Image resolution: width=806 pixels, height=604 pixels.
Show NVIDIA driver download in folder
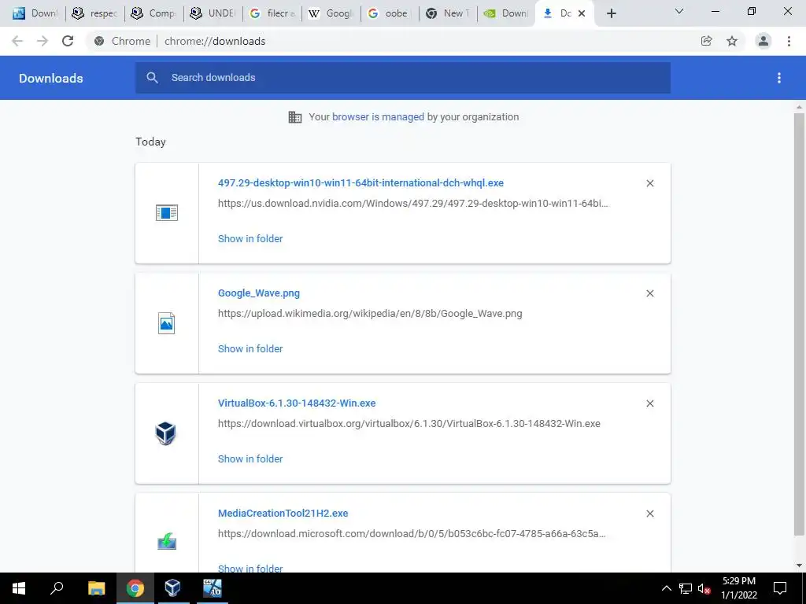click(250, 238)
